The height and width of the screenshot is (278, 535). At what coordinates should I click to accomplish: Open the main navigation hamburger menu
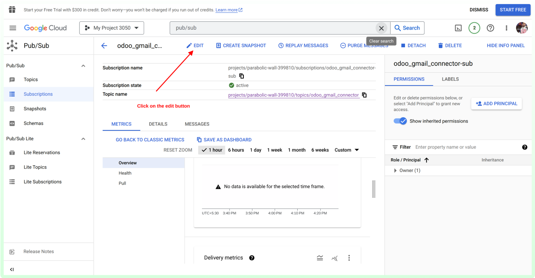(13, 28)
